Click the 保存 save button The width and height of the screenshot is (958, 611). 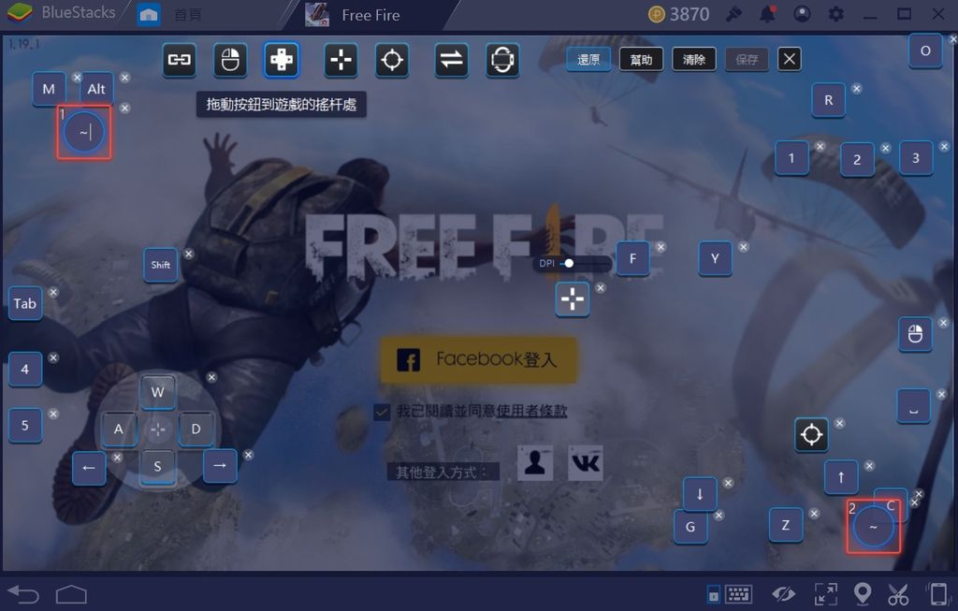(x=747, y=59)
